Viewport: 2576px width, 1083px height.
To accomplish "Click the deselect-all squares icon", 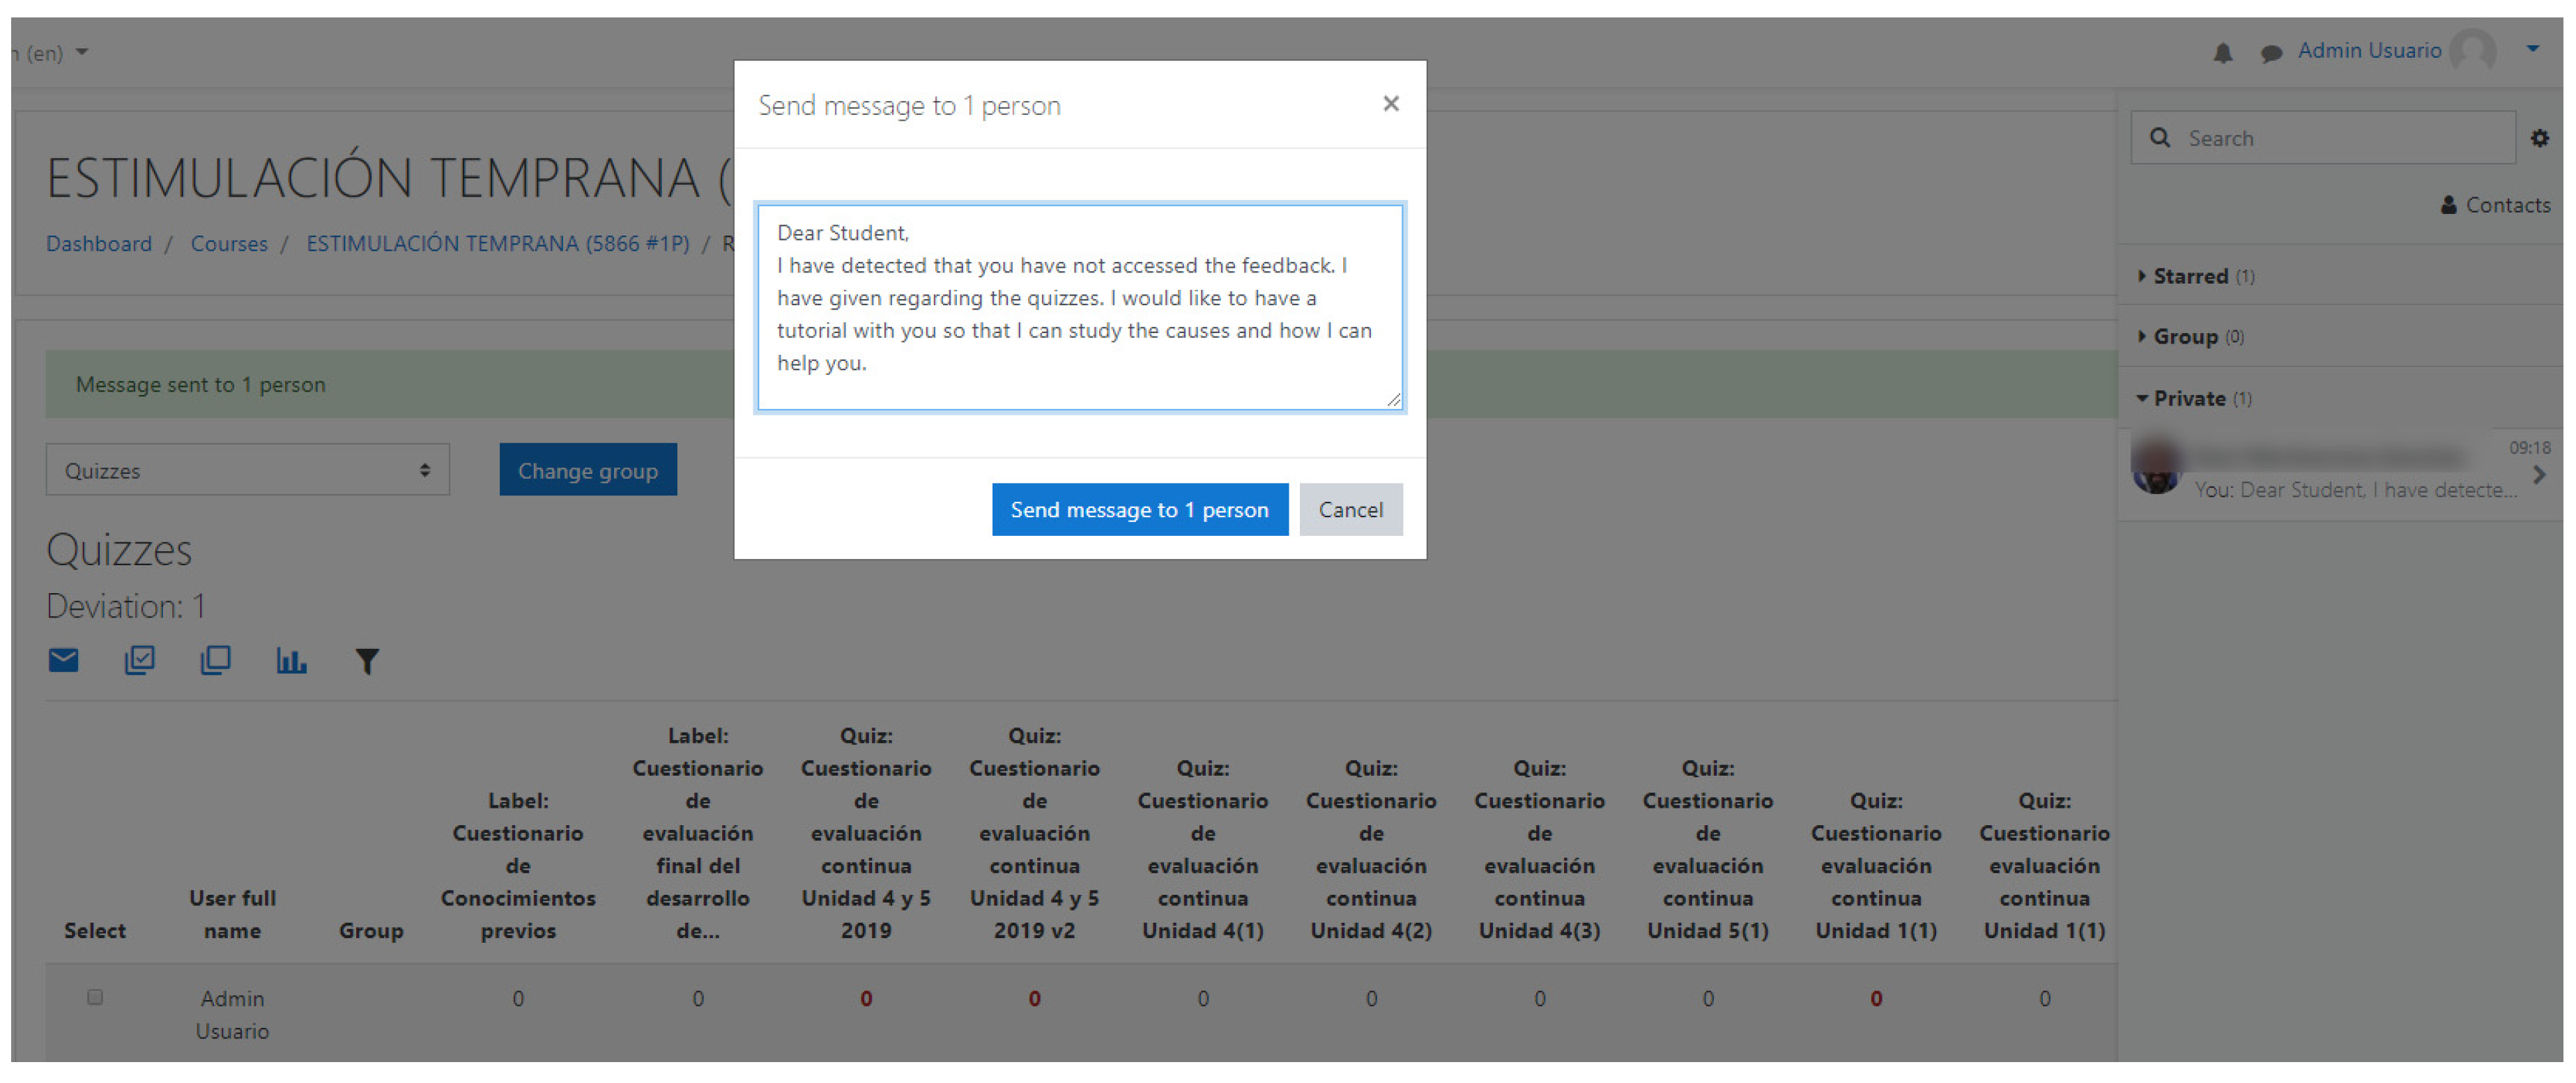I will pyautogui.click(x=215, y=660).
